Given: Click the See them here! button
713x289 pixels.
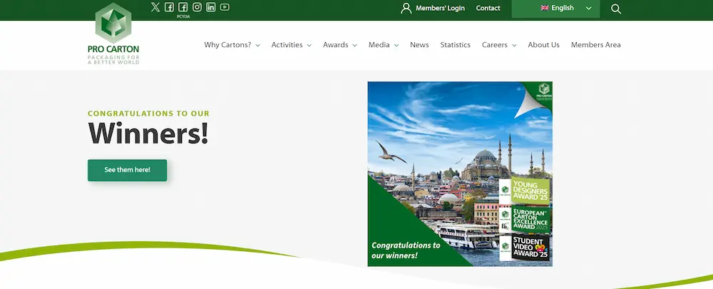Looking at the screenshot, I should [128, 171].
